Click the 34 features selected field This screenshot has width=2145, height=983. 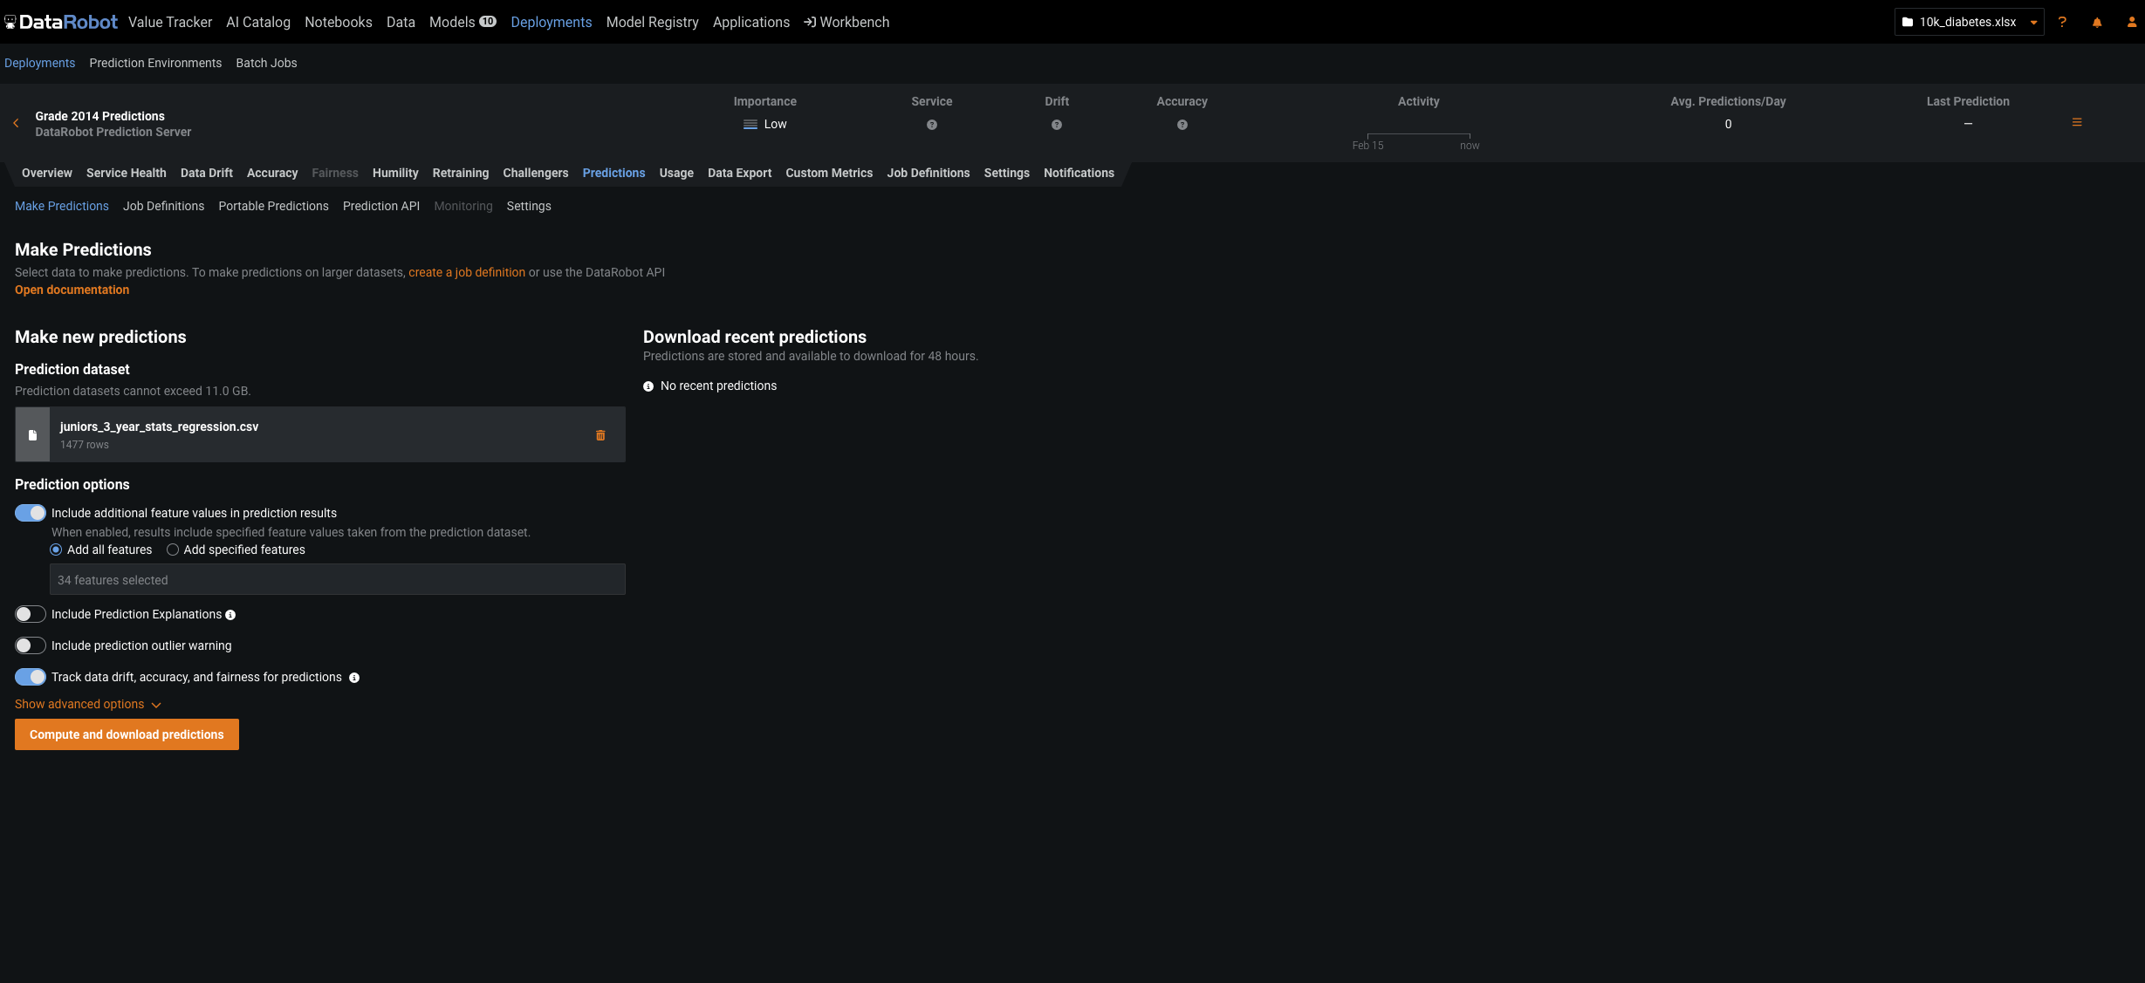[337, 580]
